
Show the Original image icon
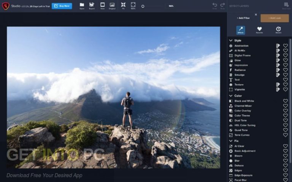pyautogui.click(x=112, y=6)
